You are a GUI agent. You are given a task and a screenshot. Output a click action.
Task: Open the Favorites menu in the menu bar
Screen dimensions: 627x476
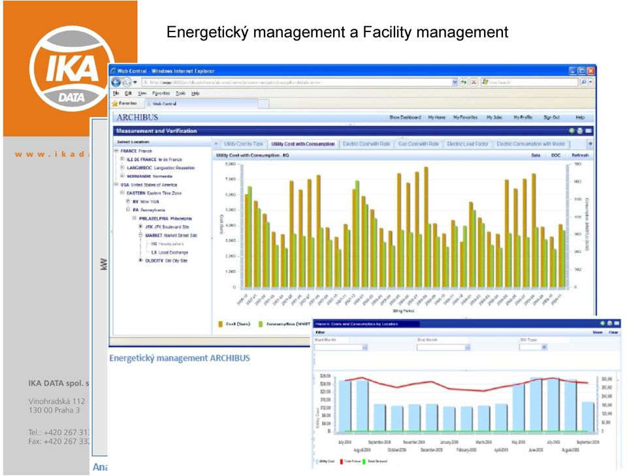click(161, 93)
